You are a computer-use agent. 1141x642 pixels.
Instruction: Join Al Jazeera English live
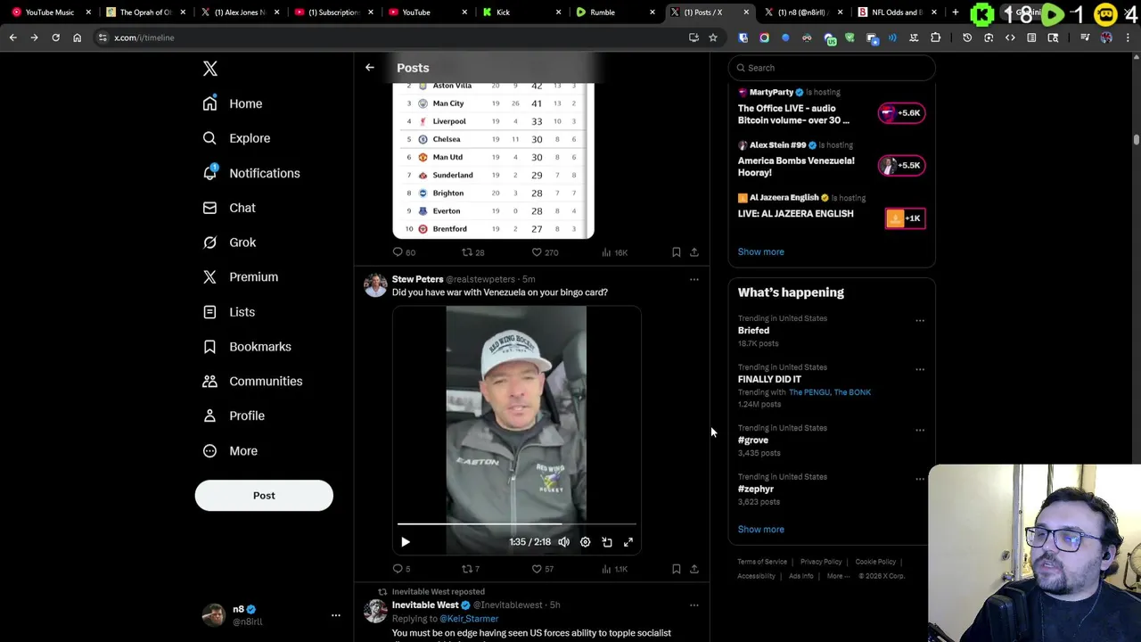(x=905, y=218)
